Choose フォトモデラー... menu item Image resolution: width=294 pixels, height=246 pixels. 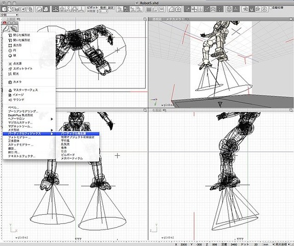29,137
